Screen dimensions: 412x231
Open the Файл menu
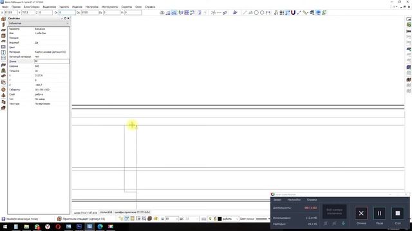pos(5,7)
